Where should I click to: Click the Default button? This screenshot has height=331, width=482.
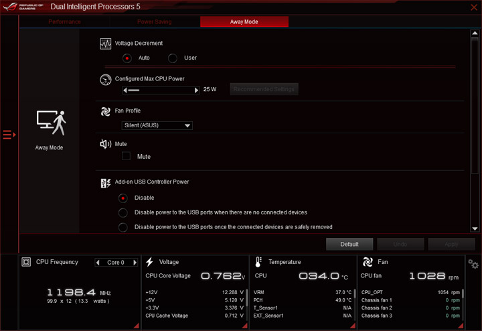[349, 244]
